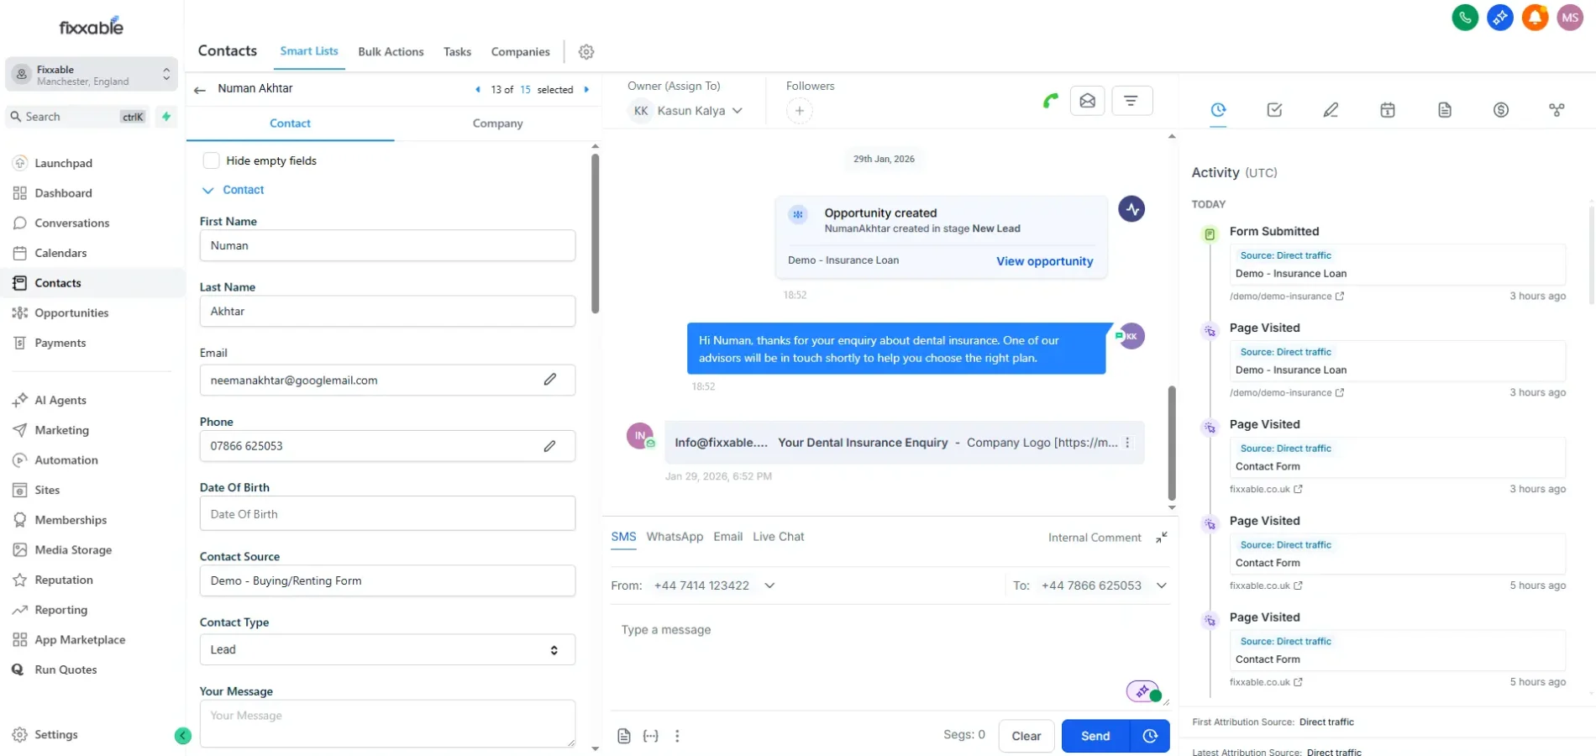1596x756 pixels.
Task: Open the Documents icon in the activity panel
Action: click(x=1444, y=109)
